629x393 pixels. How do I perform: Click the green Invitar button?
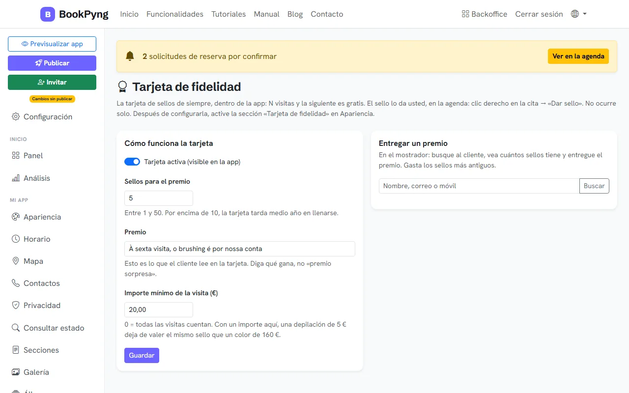tap(52, 82)
